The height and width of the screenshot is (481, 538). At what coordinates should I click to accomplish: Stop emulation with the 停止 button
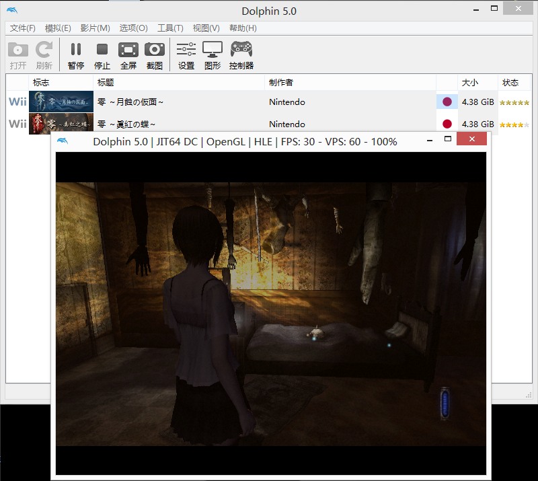102,54
